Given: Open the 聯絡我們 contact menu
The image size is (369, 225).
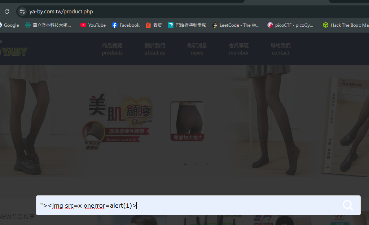Looking at the screenshot, I should pyautogui.click(x=281, y=49).
